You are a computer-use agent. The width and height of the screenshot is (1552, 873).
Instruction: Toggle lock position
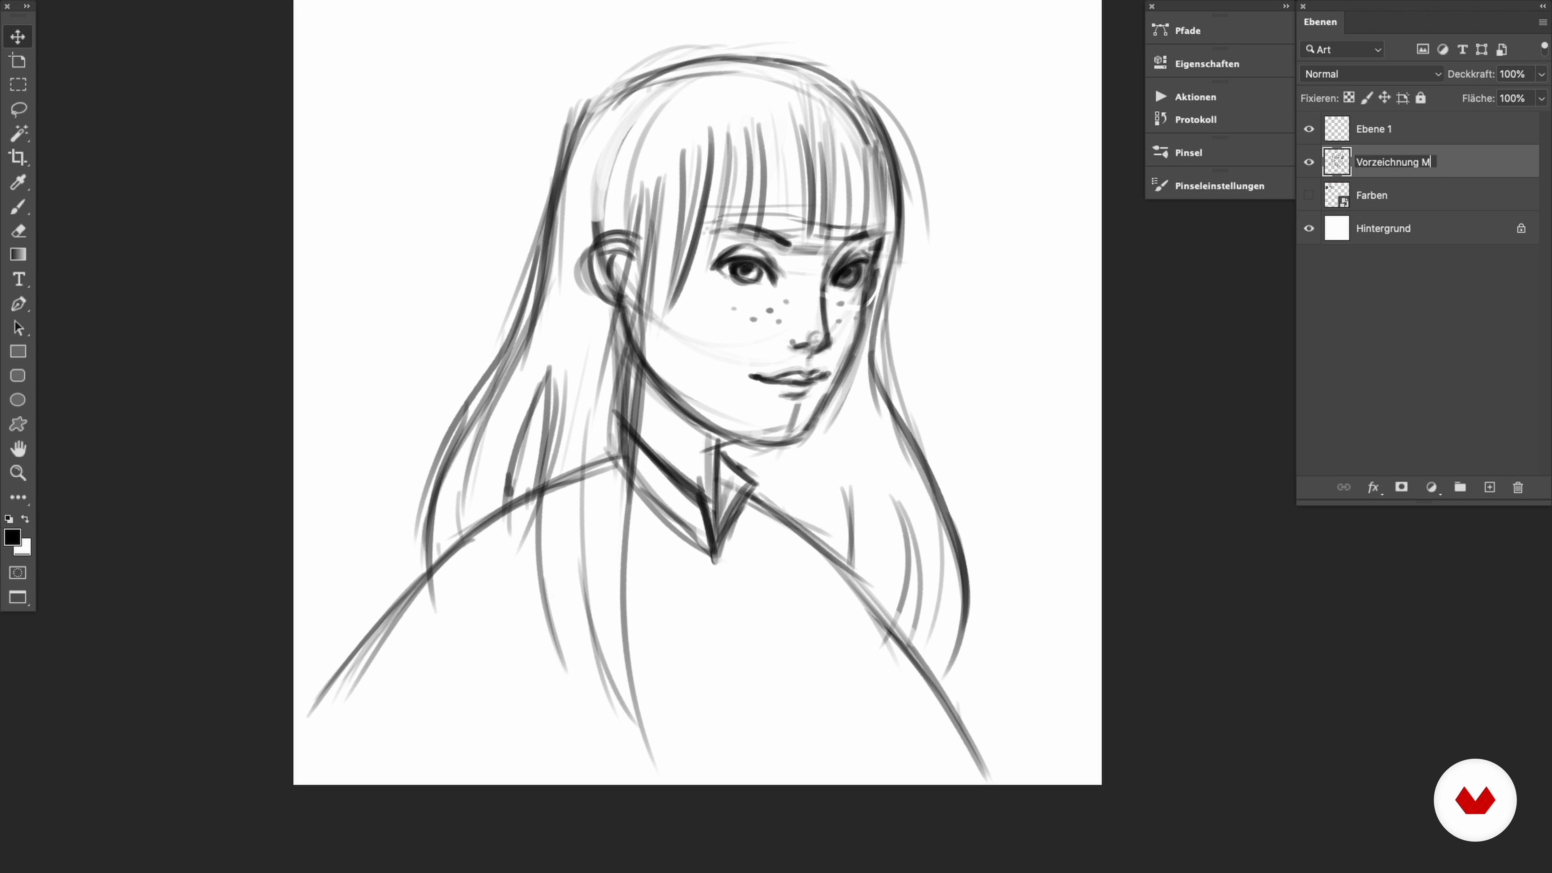1385,97
